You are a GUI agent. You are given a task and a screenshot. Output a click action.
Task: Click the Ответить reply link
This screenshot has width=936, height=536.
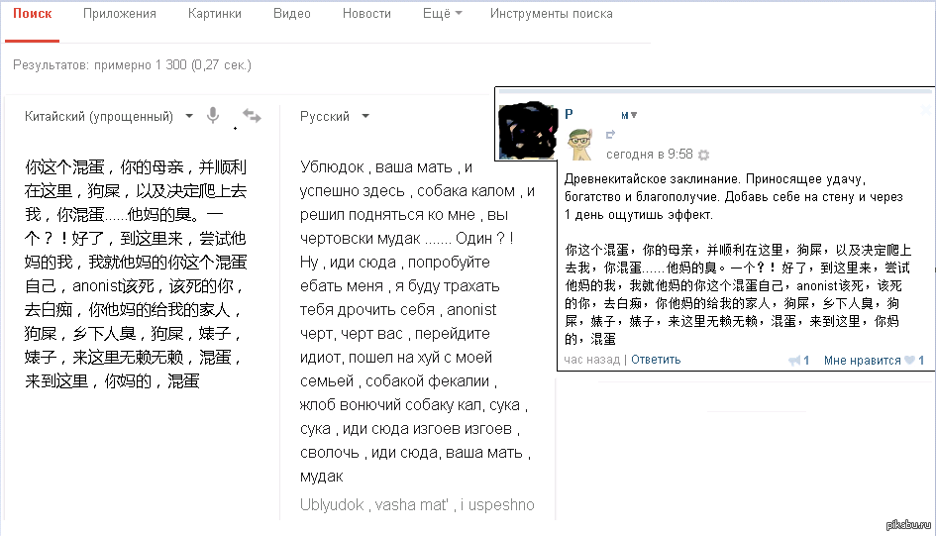[x=656, y=360]
